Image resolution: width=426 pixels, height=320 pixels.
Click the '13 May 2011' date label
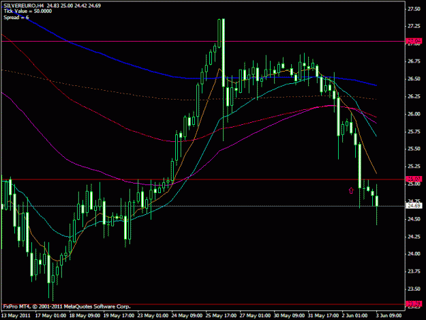(x=16, y=316)
